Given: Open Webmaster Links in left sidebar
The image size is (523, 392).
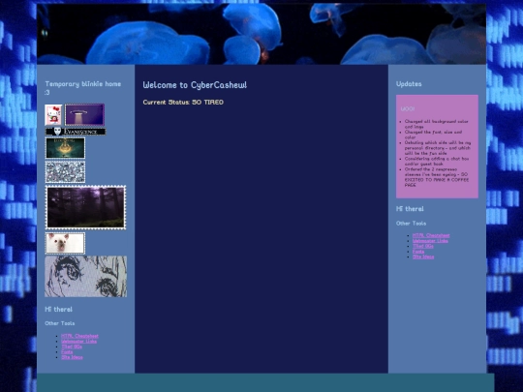Looking at the screenshot, I should pos(79,342).
